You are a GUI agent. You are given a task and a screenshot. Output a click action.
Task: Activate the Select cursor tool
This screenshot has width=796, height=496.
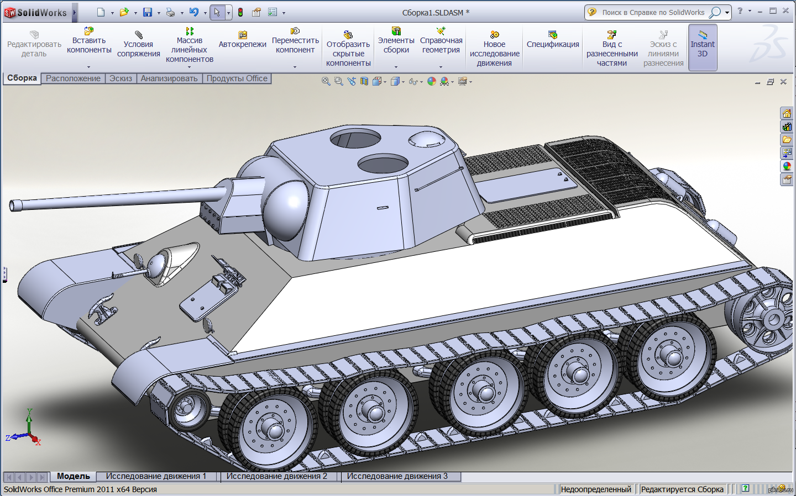point(217,12)
